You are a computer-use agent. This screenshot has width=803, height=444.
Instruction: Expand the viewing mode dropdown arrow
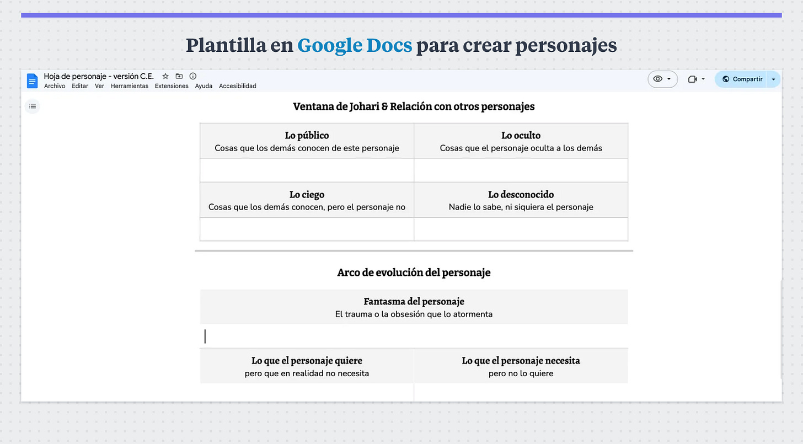[669, 79]
